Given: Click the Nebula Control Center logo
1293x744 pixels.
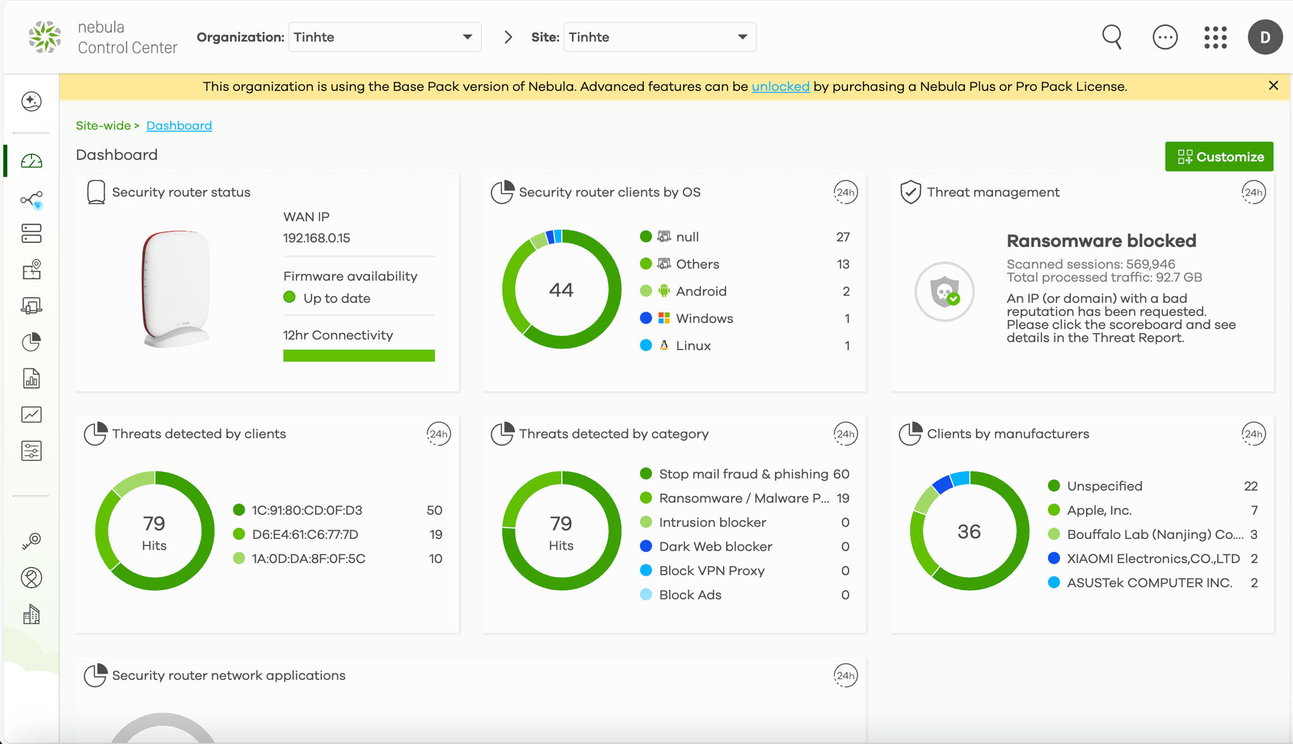Looking at the screenshot, I should click(104, 37).
